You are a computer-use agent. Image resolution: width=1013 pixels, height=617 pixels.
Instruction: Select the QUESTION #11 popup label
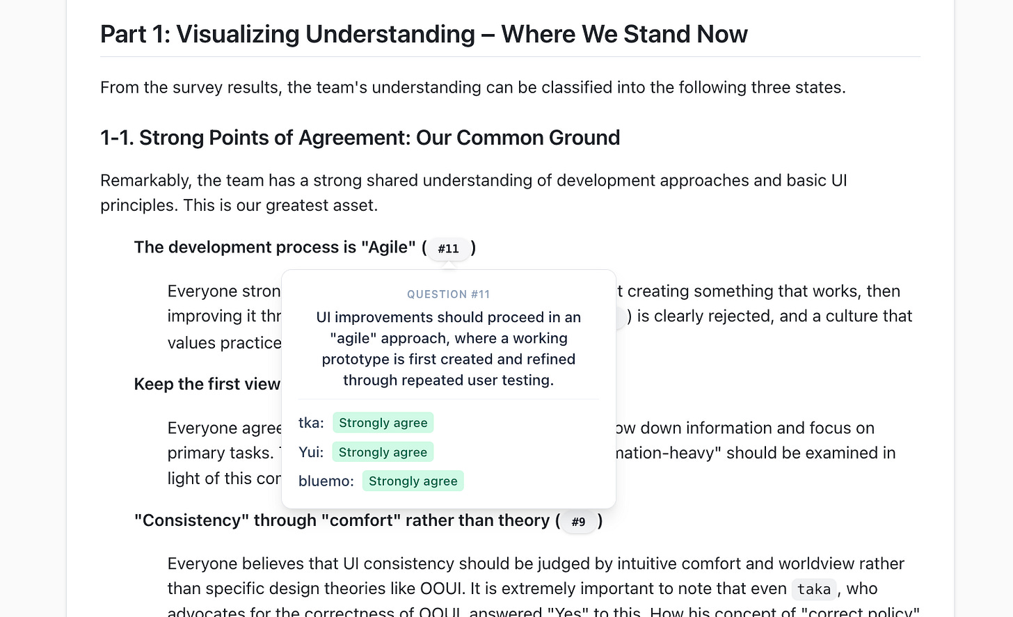tap(449, 294)
